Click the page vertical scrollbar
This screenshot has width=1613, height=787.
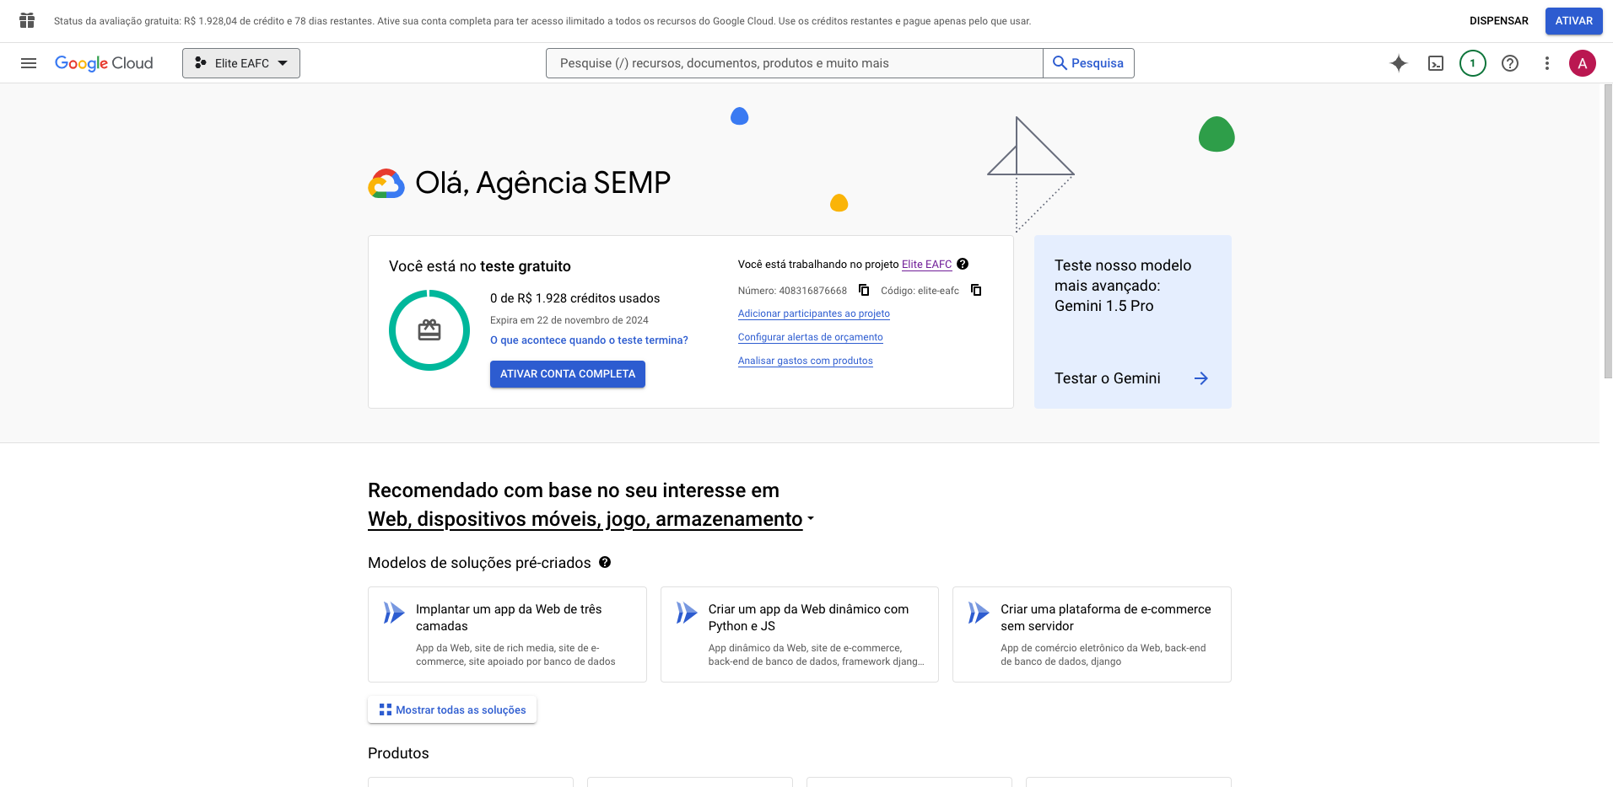(1607, 232)
